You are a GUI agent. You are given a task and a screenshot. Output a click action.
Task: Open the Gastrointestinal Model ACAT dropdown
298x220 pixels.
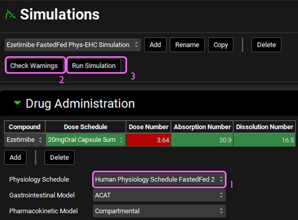(159, 195)
